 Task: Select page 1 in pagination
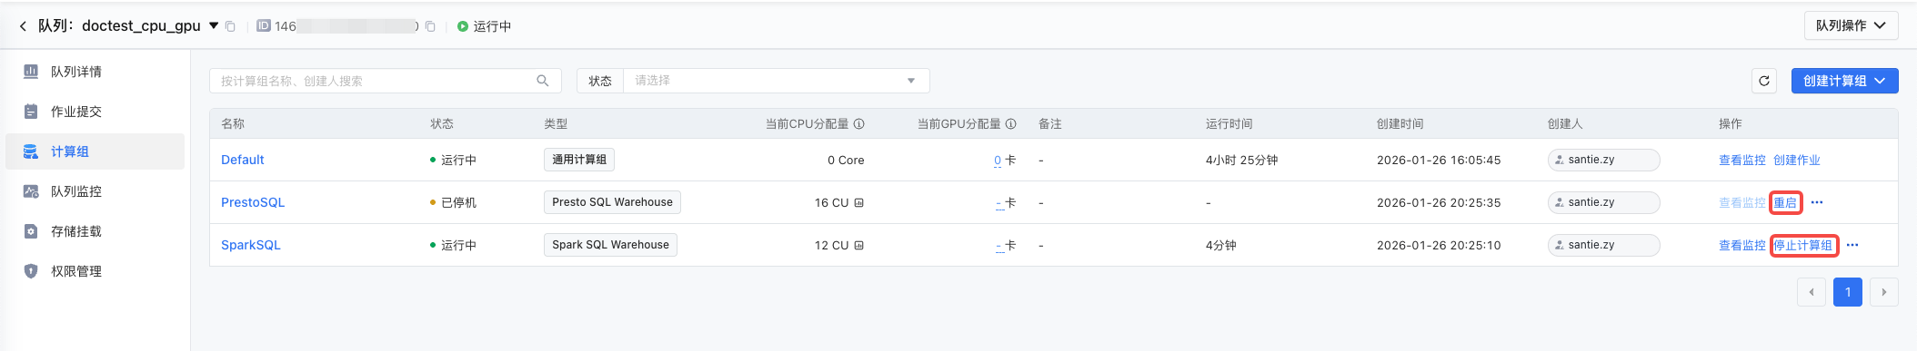point(1848,292)
